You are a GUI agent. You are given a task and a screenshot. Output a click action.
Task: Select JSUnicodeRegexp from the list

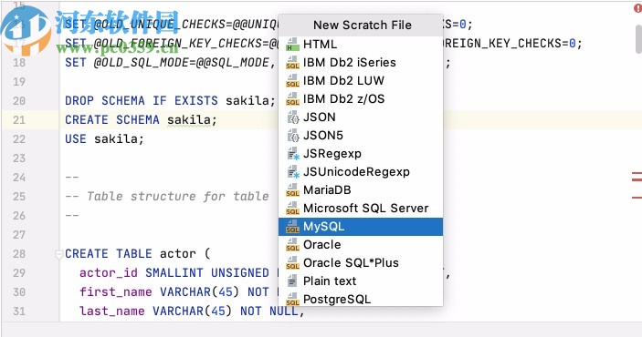361,172
